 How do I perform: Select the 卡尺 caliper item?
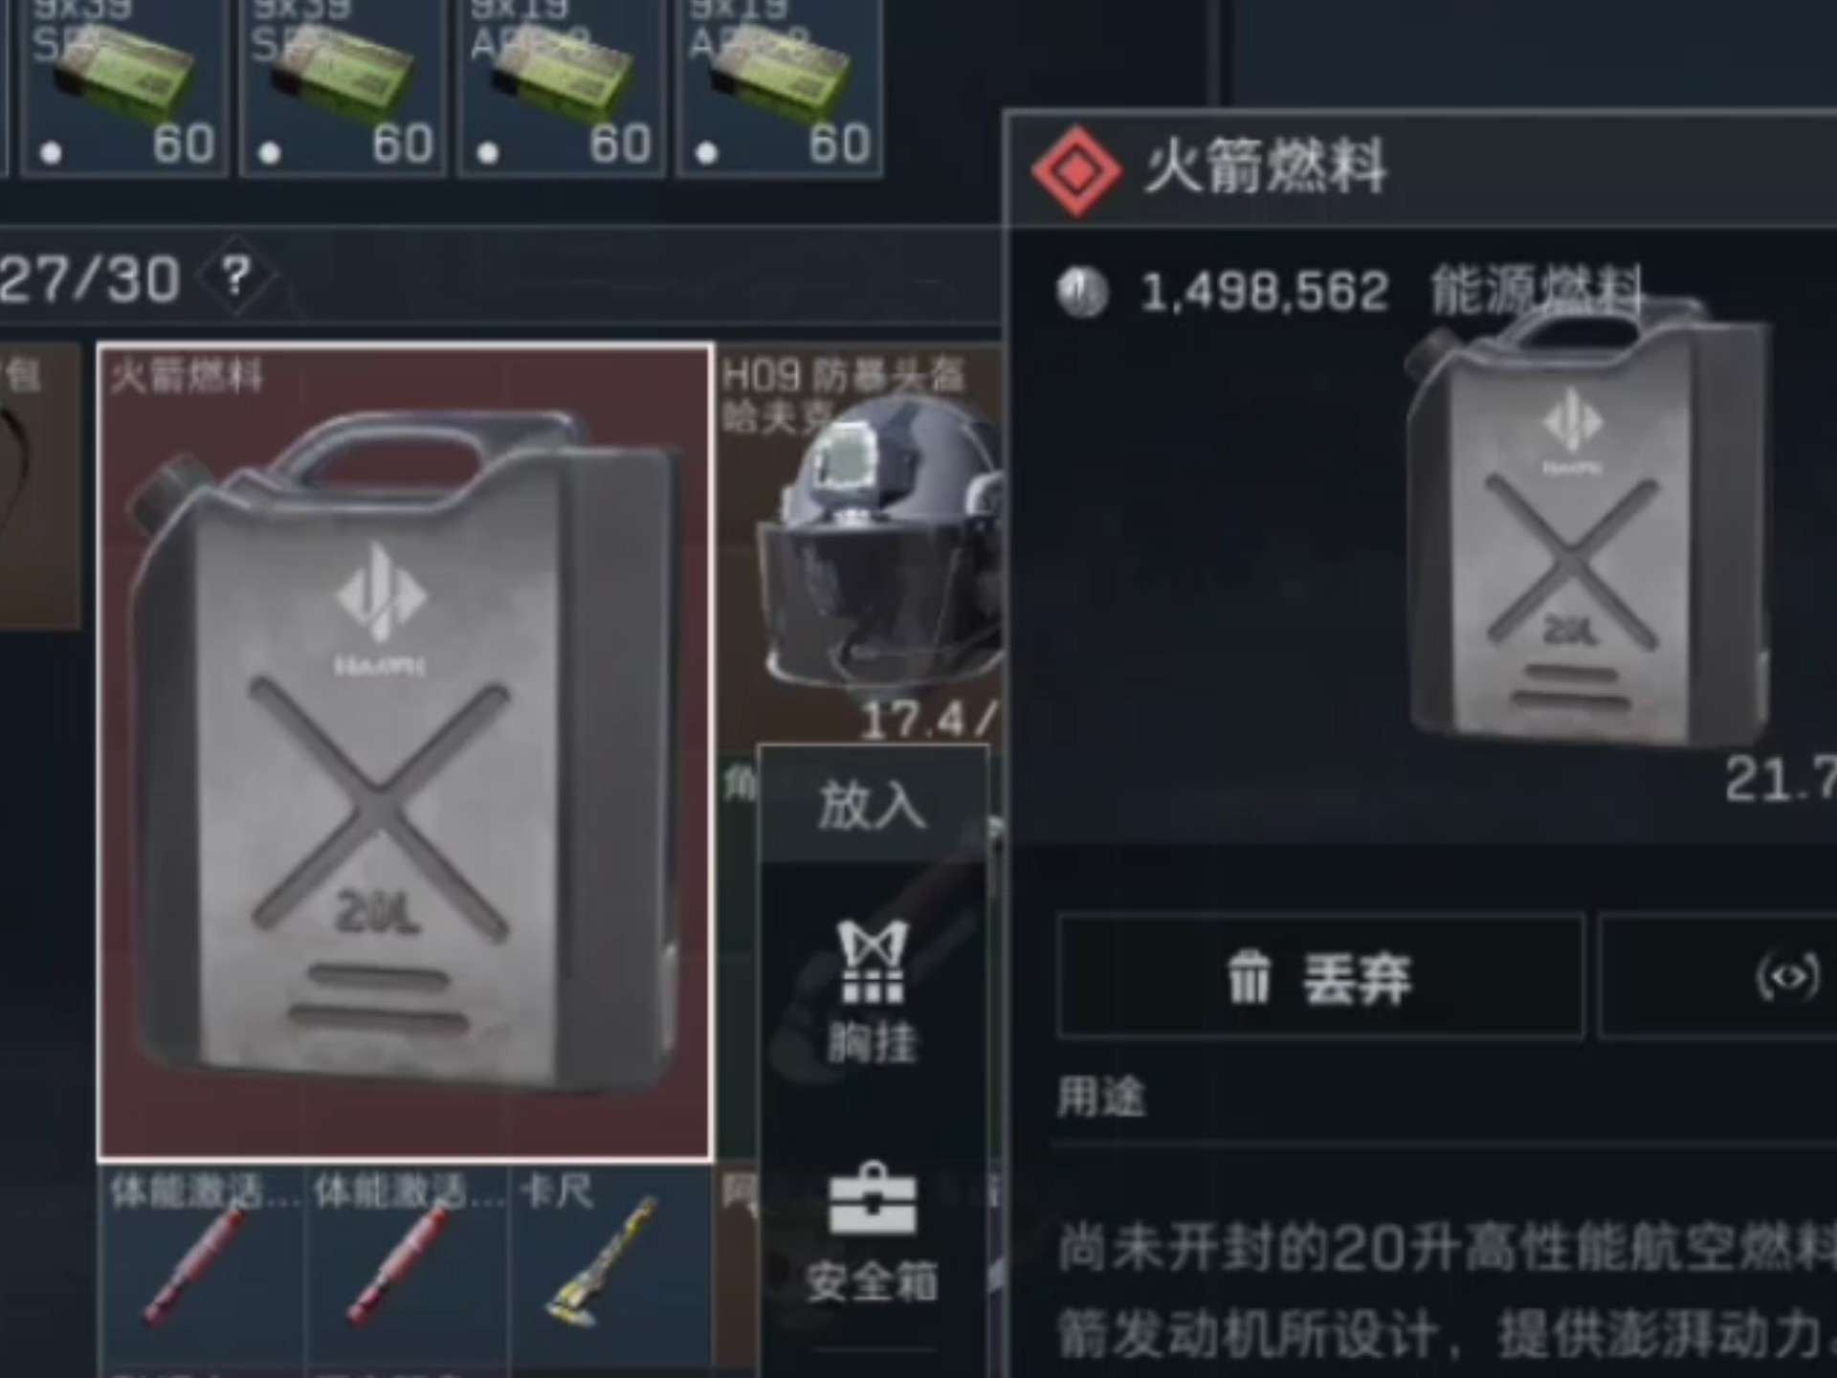(x=611, y=1268)
